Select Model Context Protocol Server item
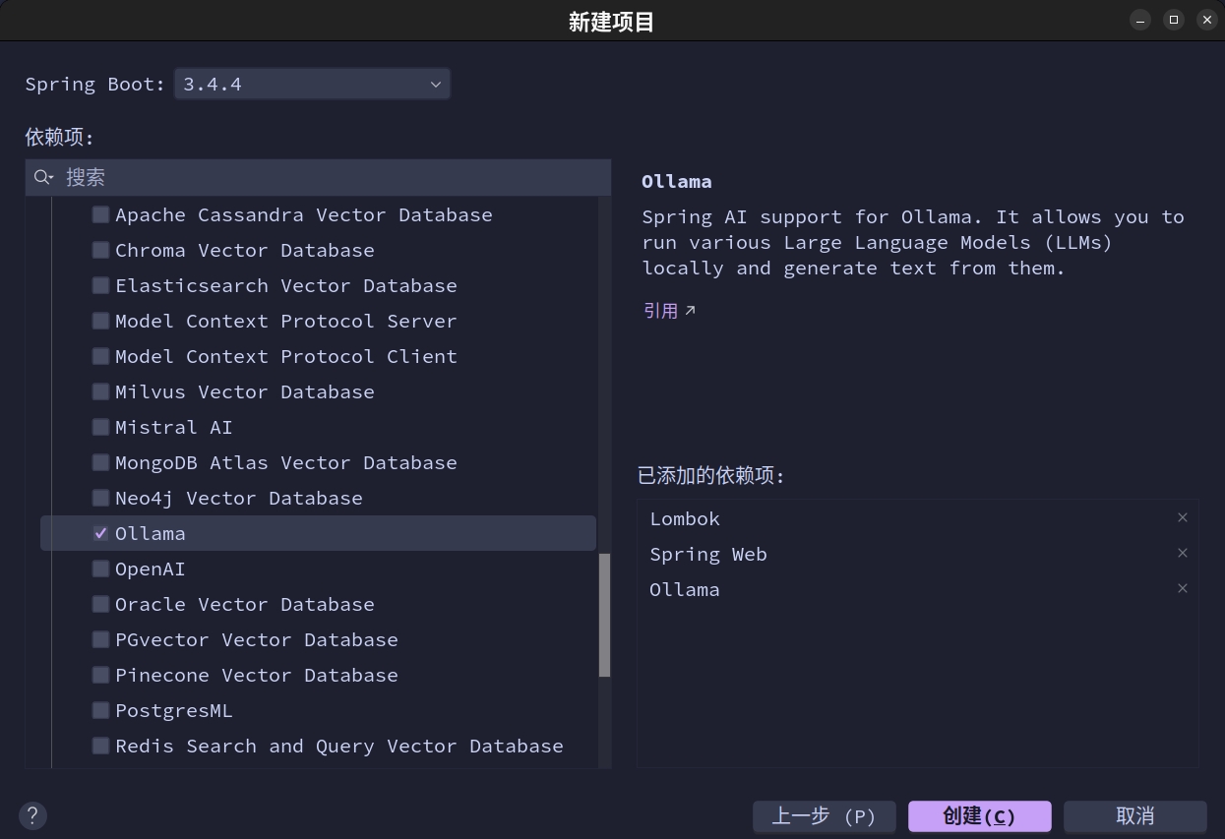1225x839 pixels. (x=285, y=321)
